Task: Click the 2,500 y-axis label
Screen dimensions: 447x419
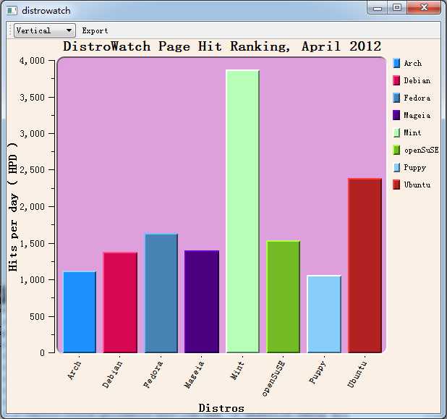Action: click(33, 170)
